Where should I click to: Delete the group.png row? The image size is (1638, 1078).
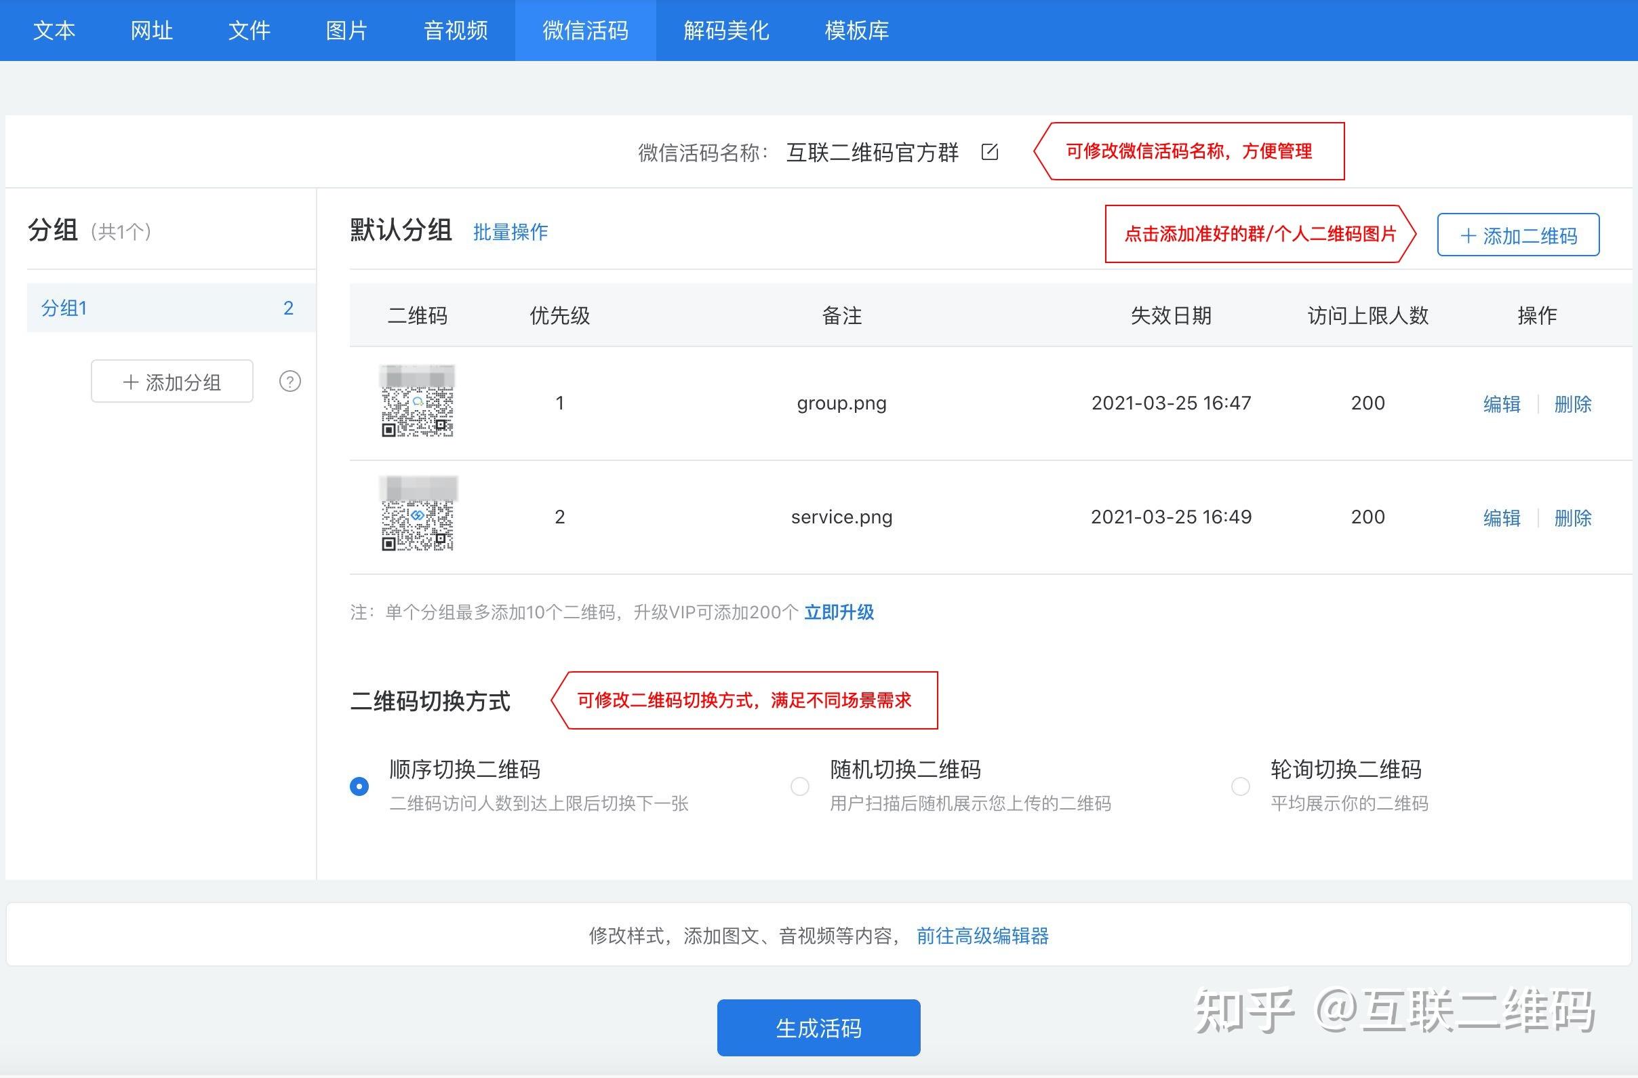click(x=1573, y=403)
